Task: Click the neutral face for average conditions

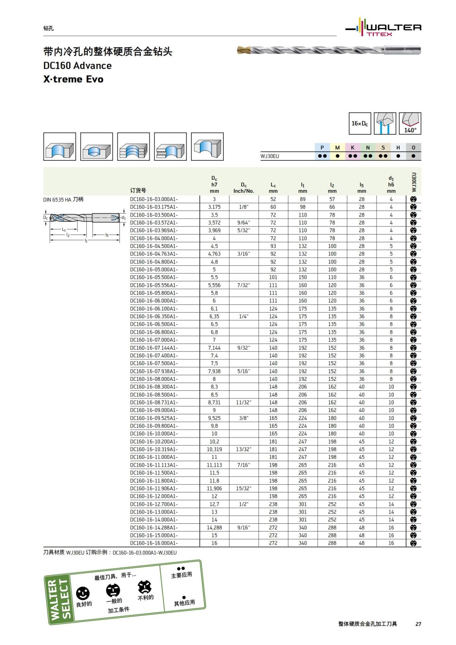Action: coord(113,590)
